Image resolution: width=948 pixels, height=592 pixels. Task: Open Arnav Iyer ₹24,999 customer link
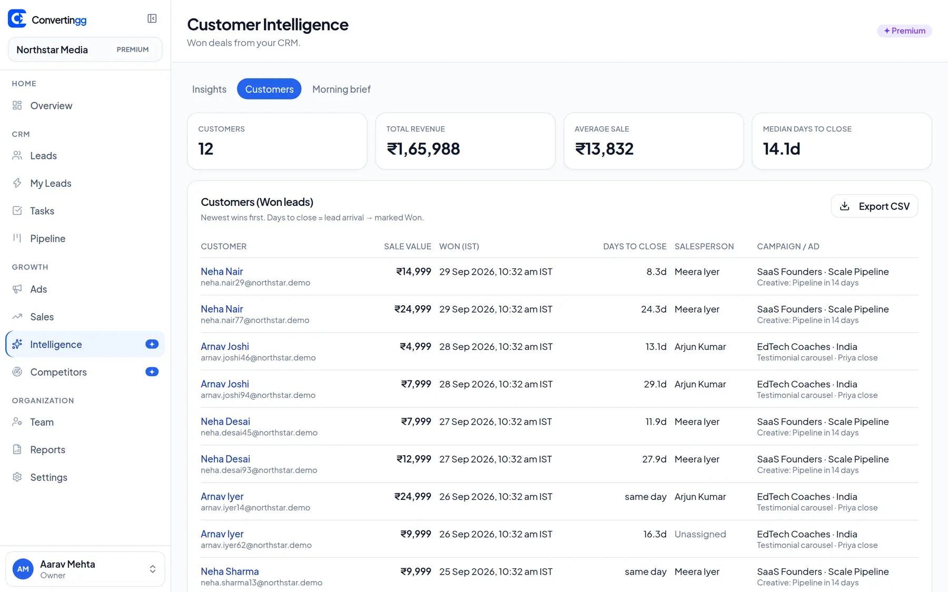[x=222, y=496]
